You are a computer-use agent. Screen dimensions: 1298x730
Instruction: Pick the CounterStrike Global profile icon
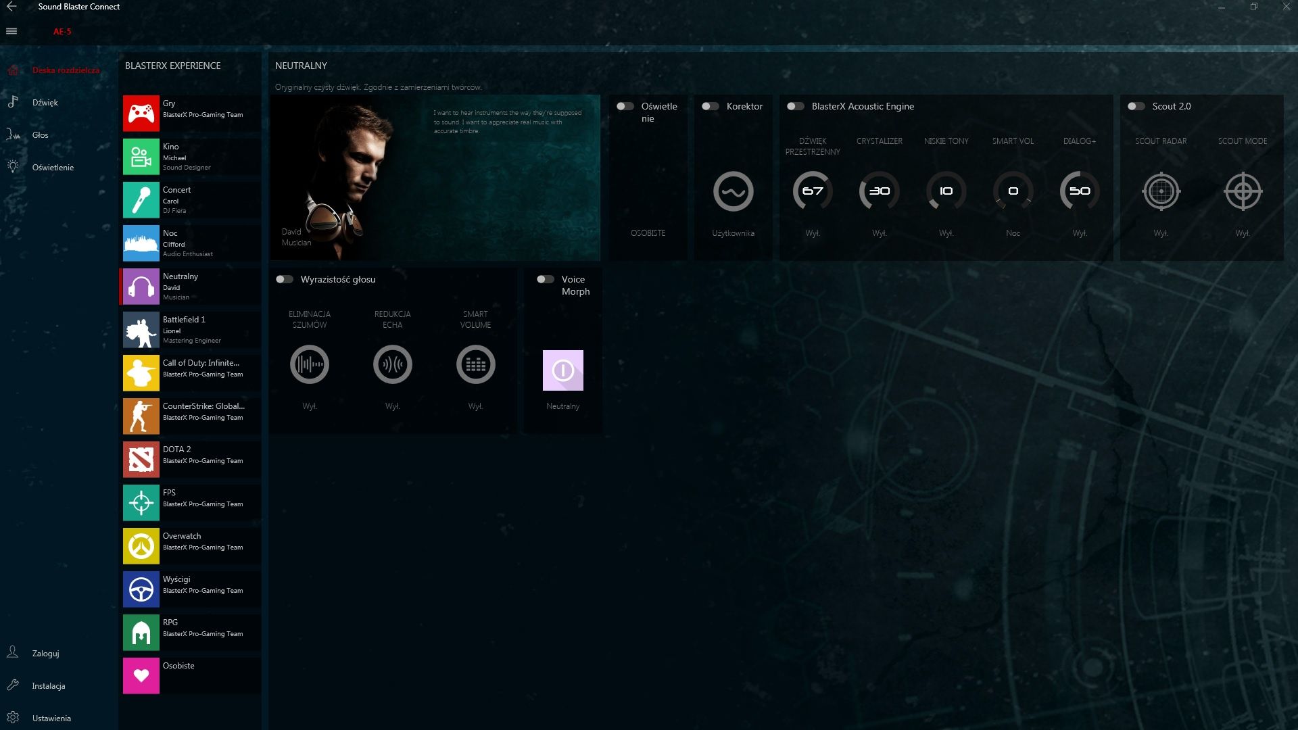(141, 416)
